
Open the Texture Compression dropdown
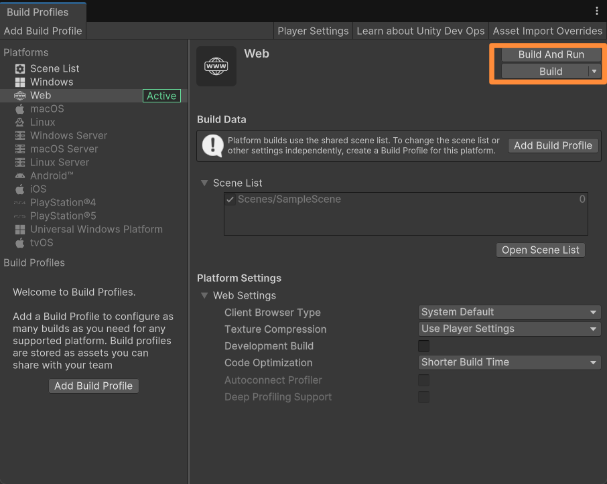point(509,329)
